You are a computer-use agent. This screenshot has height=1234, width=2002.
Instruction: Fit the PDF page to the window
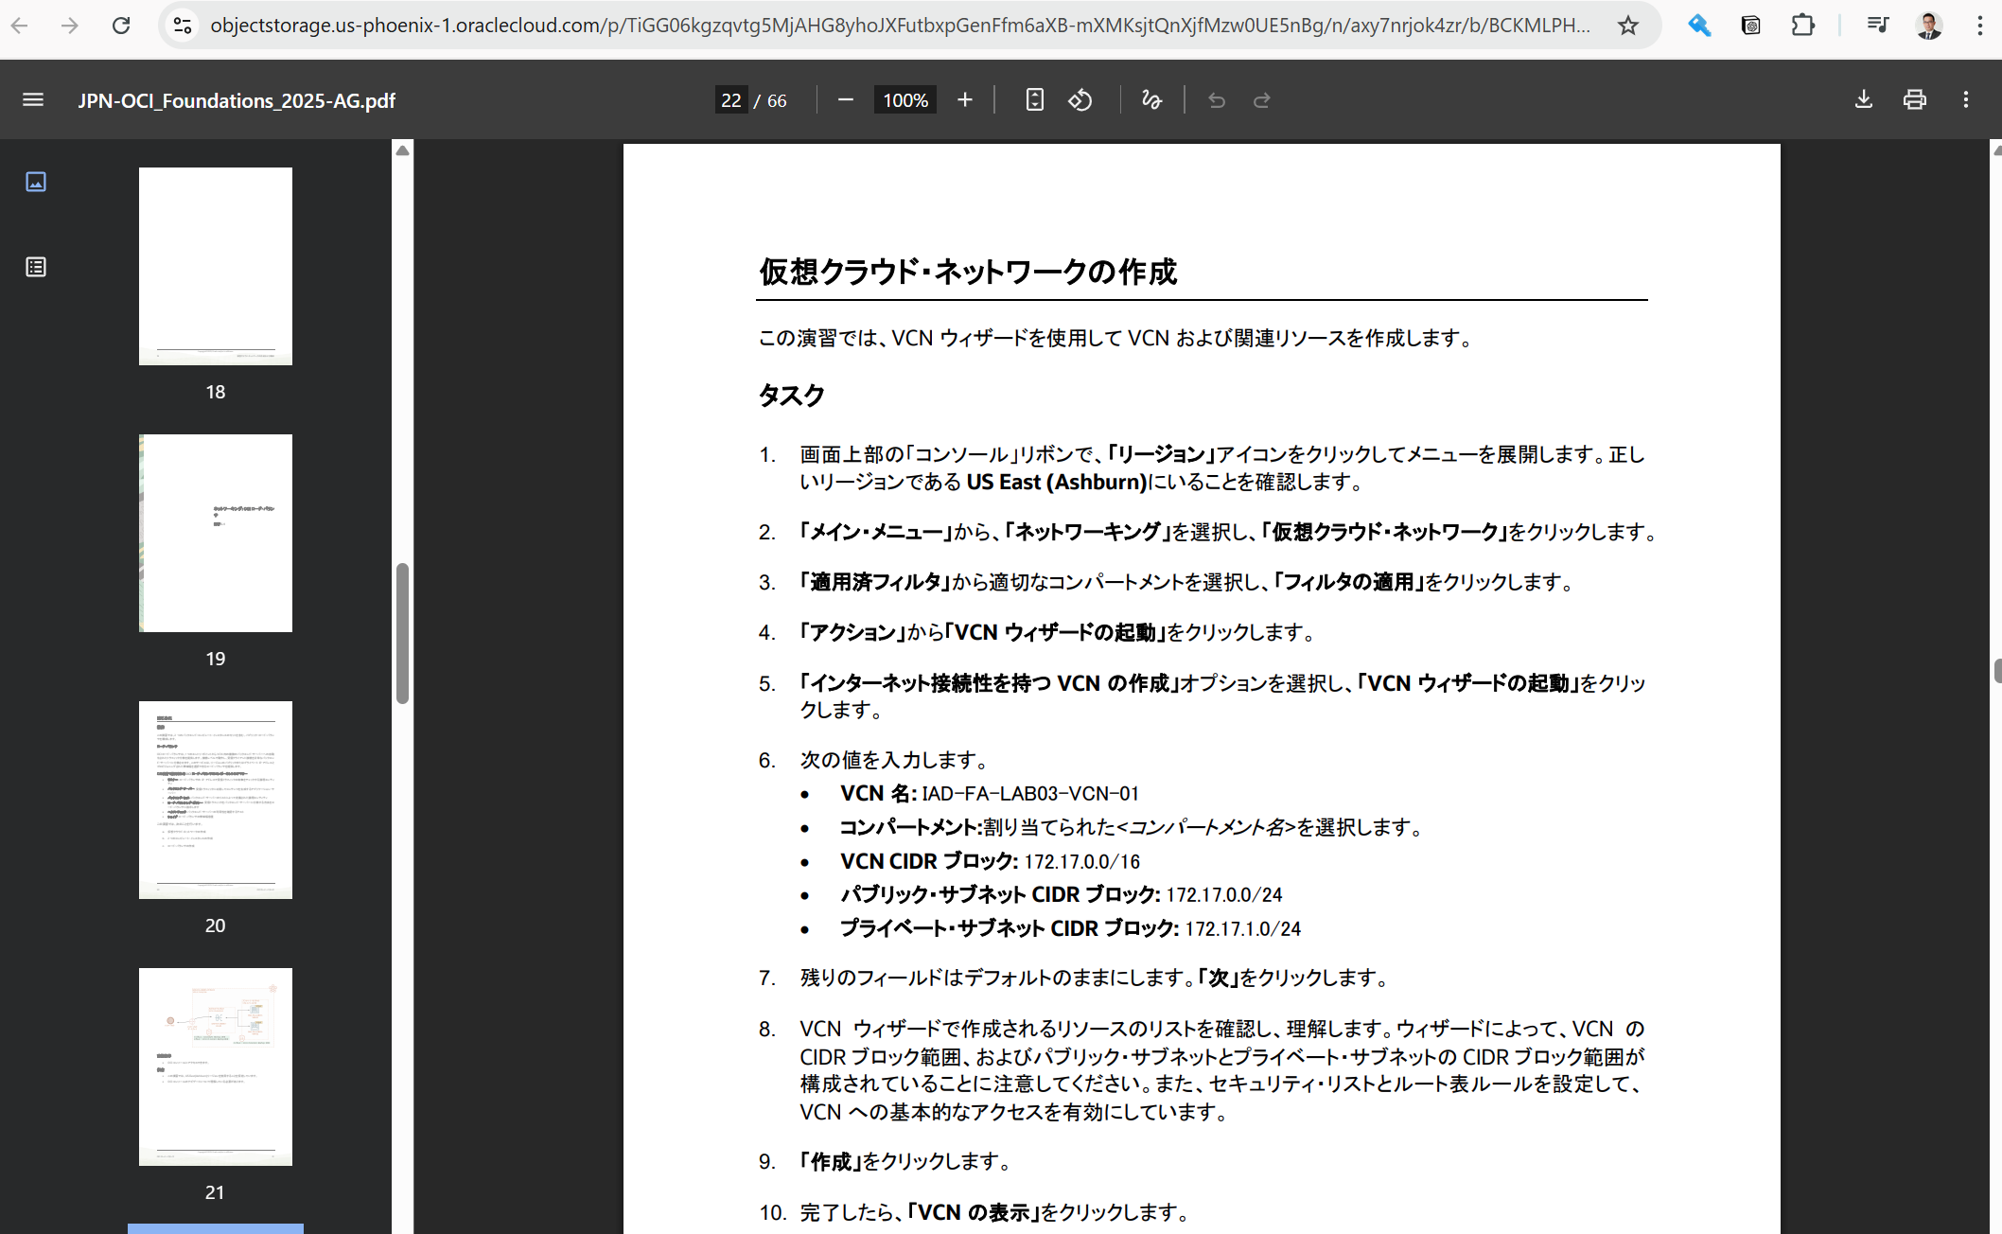click(1034, 100)
